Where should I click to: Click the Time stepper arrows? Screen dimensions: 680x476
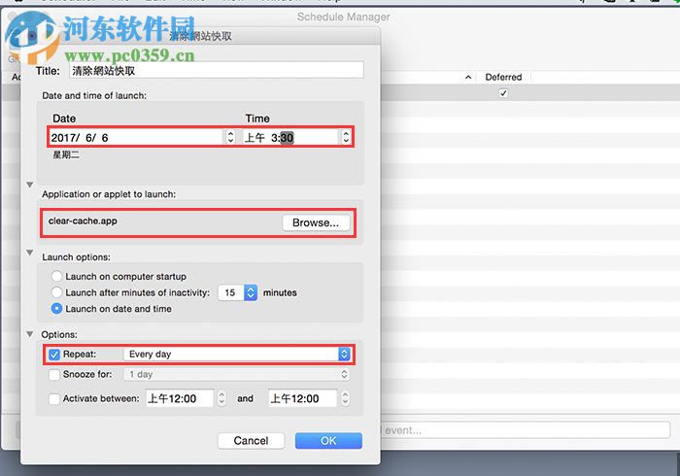(346, 137)
